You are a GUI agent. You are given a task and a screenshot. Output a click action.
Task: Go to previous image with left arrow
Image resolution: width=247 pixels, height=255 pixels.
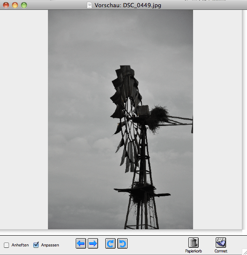tap(81, 243)
